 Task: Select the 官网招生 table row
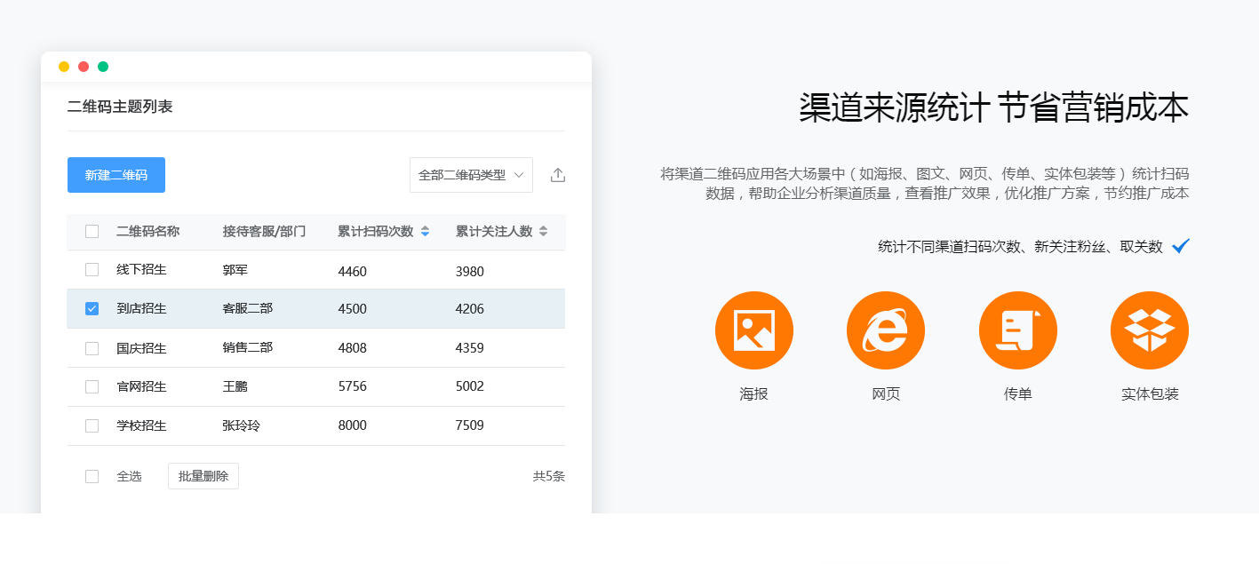pyautogui.click(x=315, y=386)
